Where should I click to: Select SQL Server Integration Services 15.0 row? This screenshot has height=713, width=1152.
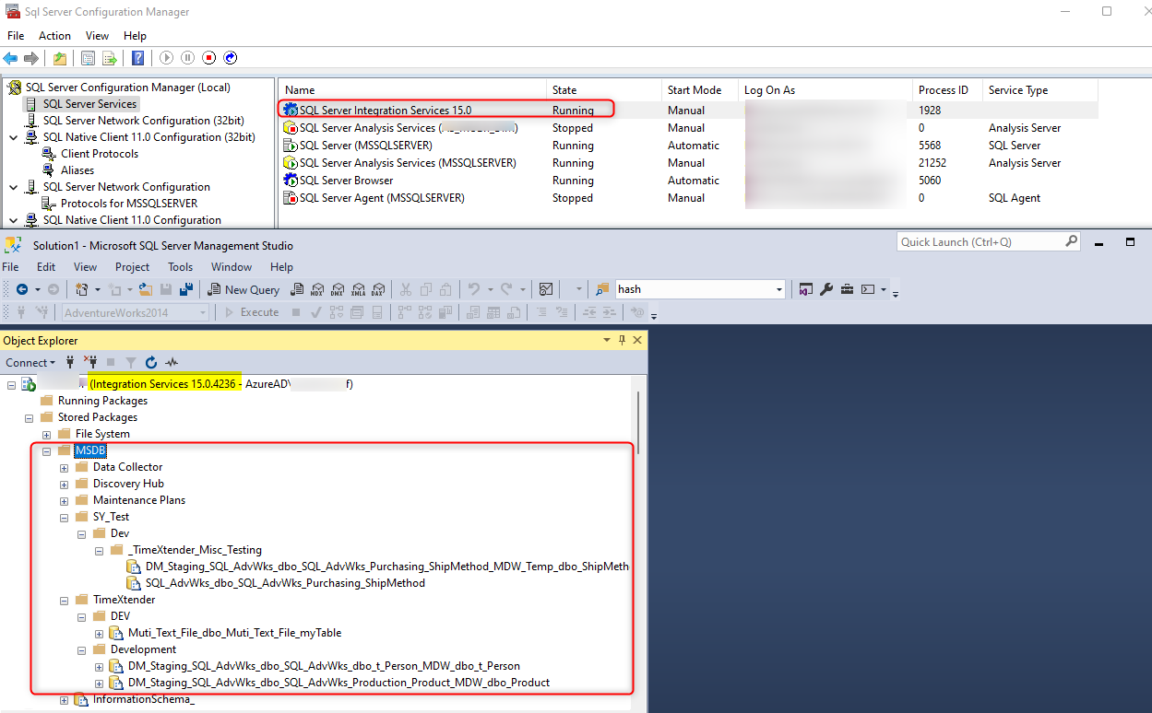[689, 111]
